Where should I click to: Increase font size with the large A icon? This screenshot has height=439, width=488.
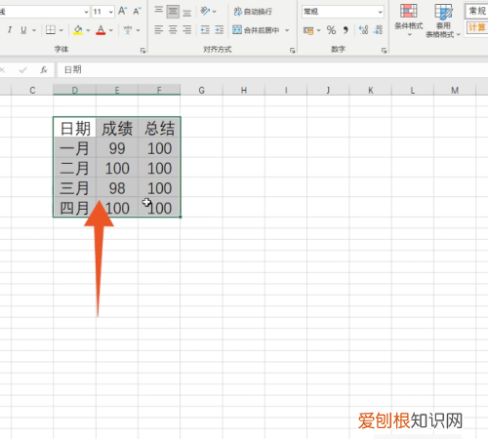pyautogui.click(x=122, y=11)
